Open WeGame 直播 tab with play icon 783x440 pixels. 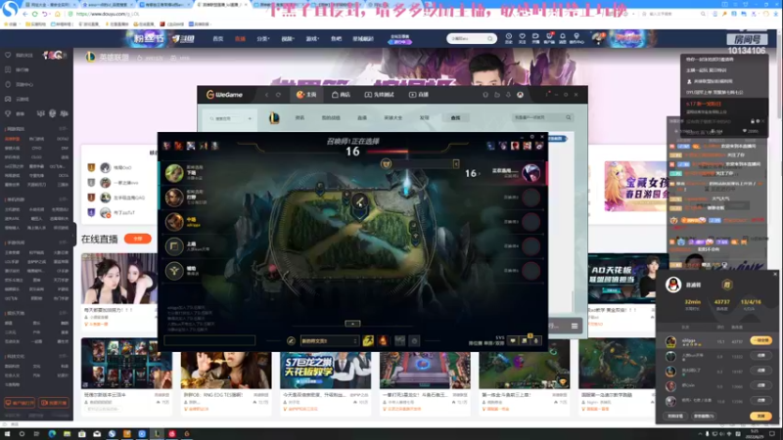click(419, 94)
